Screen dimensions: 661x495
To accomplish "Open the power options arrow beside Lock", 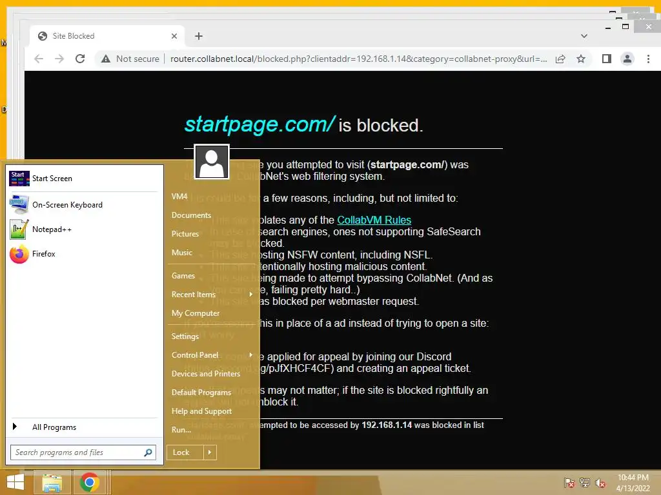I will 210,452.
